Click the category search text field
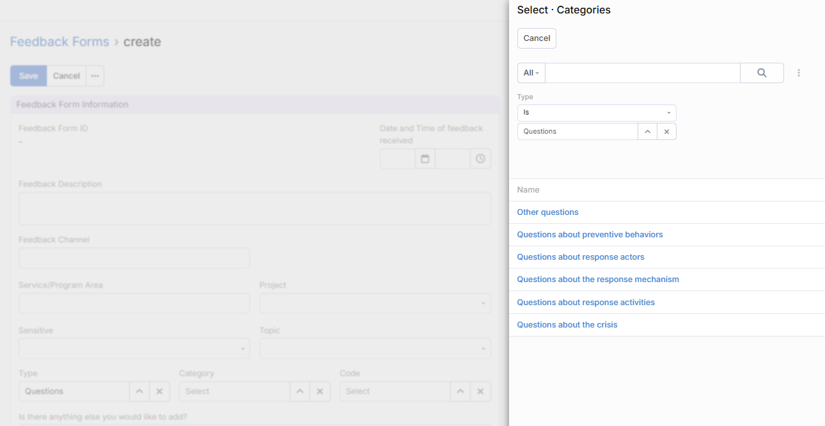The width and height of the screenshot is (825, 426). tap(642, 73)
